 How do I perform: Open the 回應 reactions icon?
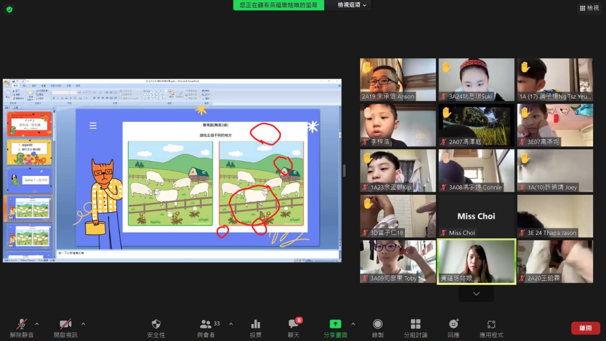(x=454, y=324)
